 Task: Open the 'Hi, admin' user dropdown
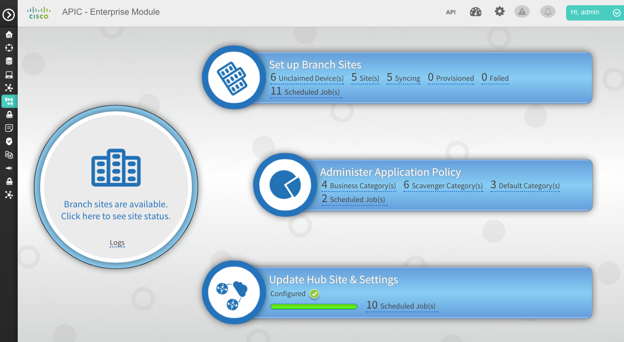[594, 13]
